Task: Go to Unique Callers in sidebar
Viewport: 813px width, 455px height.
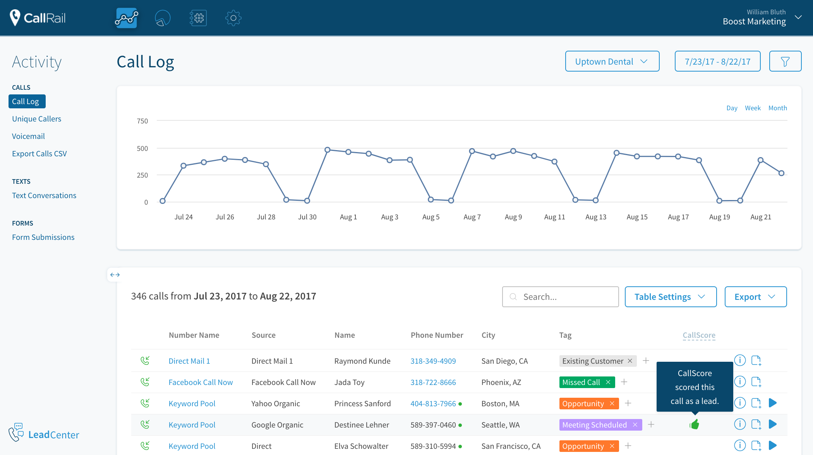Action: [36, 119]
